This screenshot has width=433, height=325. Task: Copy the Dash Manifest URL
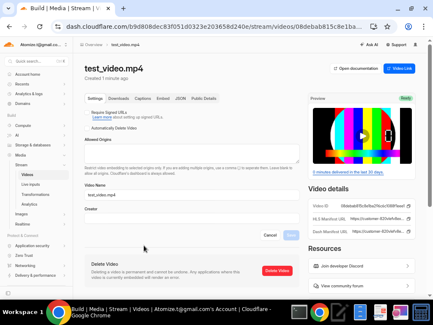pyautogui.click(x=408, y=231)
